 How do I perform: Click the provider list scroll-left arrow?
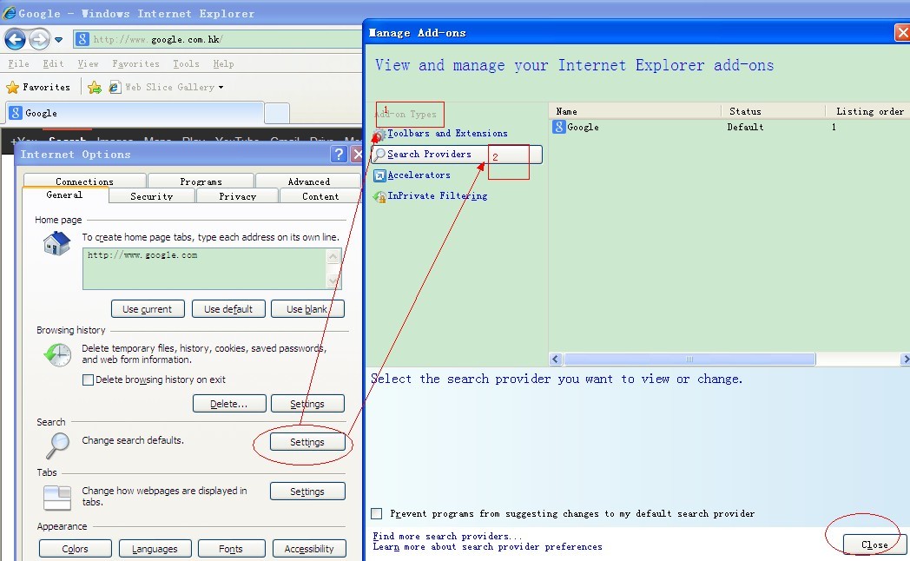click(x=556, y=360)
